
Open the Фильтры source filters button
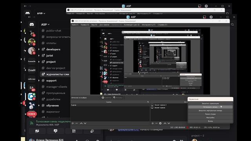[x=118, y=98]
